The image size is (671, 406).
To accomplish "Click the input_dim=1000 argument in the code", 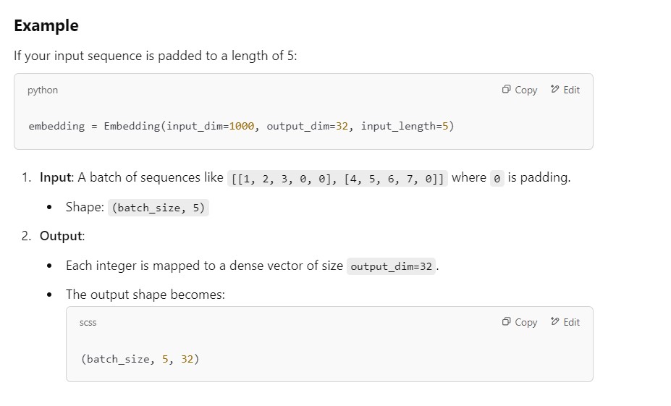I will point(210,126).
